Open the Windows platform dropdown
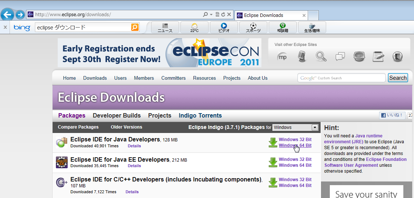 click(295, 127)
